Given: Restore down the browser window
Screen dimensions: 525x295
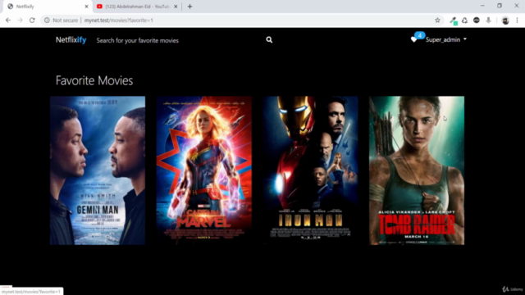Looking at the screenshot, I should pyautogui.click(x=500, y=6).
